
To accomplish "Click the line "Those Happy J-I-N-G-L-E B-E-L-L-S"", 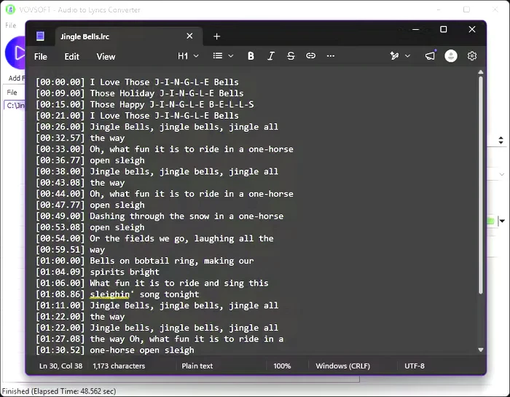I will coord(172,104).
